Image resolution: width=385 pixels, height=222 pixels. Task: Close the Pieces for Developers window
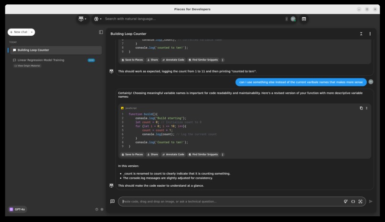[375, 10]
